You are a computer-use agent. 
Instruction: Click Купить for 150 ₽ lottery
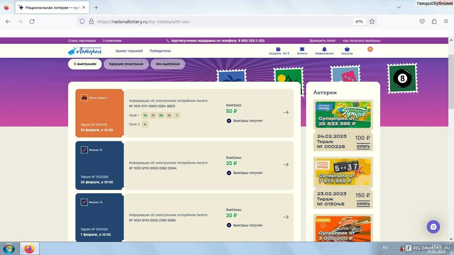(x=363, y=204)
